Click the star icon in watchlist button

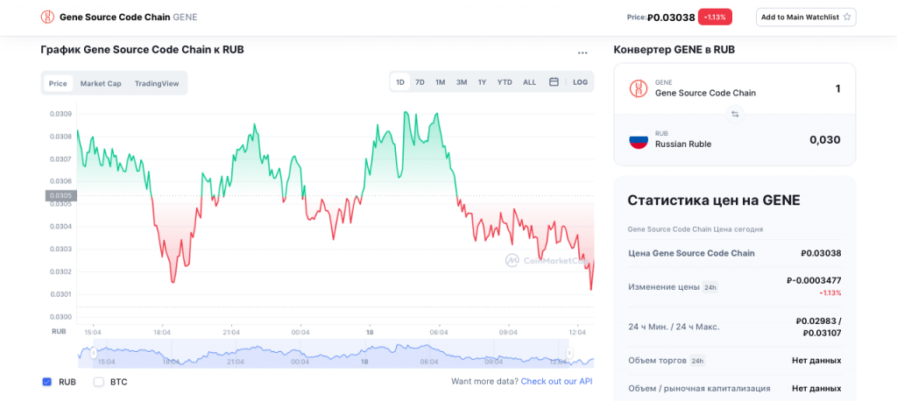[847, 17]
